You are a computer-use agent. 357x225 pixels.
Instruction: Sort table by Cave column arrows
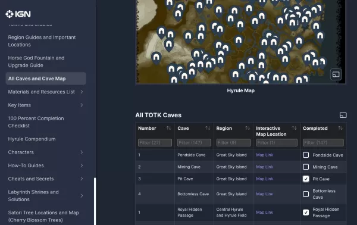click(208, 128)
